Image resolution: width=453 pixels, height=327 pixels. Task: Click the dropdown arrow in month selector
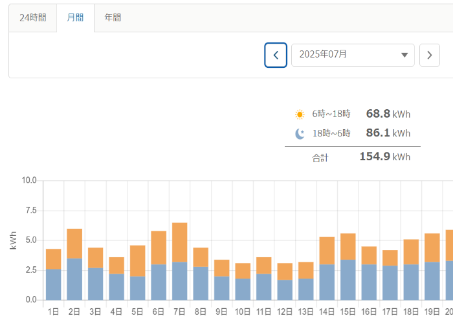coord(405,55)
